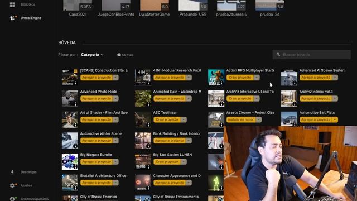This screenshot has height=201, width=357.
Task: Expand options arrow for [SCANS] Construction Site
Action: point(115,78)
